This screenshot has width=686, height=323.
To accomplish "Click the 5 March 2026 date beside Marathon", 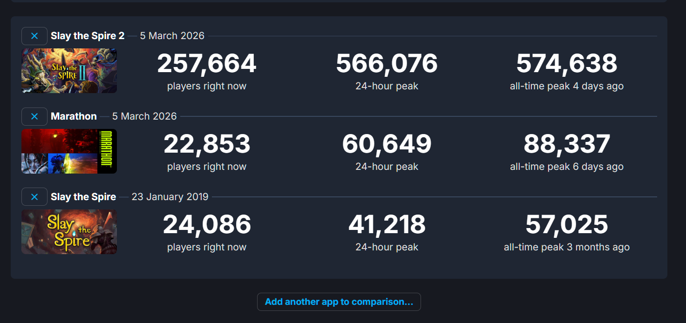I will [x=144, y=116].
